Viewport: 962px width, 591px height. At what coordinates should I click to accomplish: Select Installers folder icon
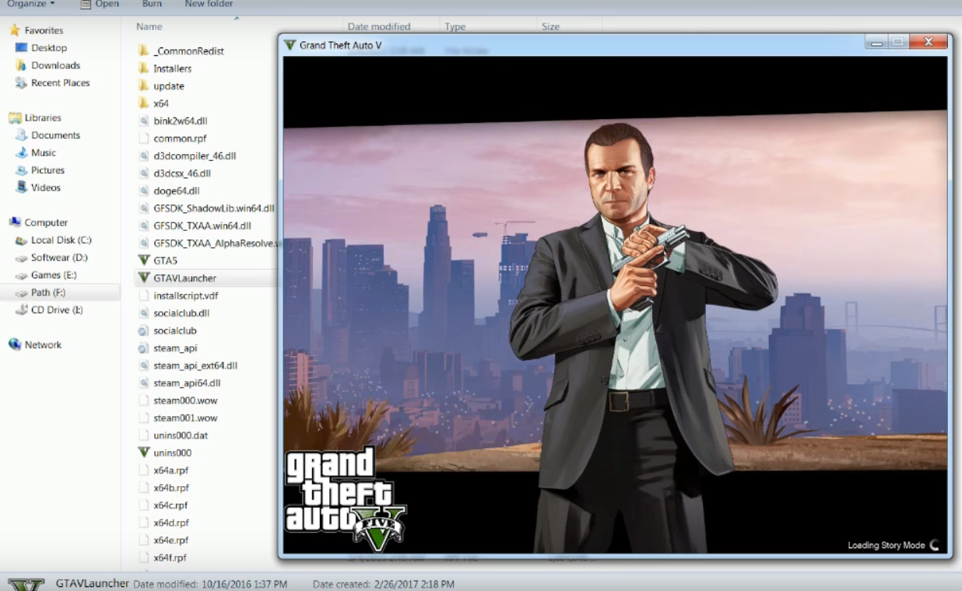tap(143, 68)
